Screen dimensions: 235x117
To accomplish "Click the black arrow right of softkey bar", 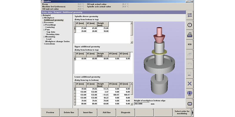I will click(192, 112).
